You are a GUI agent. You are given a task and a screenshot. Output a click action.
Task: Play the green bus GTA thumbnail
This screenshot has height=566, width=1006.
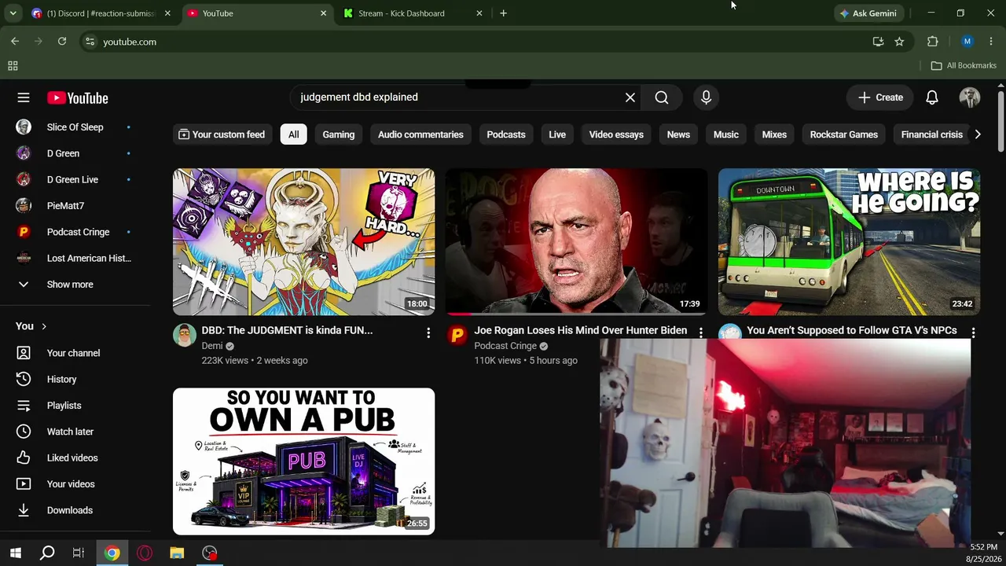(849, 241)
